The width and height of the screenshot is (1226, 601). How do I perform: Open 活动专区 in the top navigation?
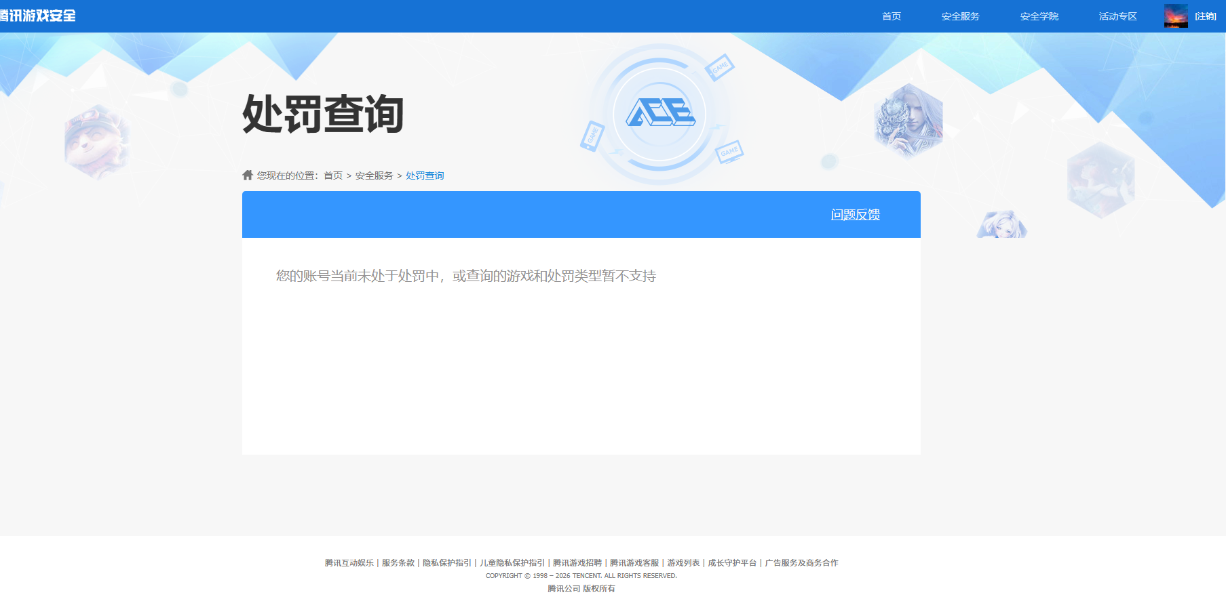[x=1118, y=16]
